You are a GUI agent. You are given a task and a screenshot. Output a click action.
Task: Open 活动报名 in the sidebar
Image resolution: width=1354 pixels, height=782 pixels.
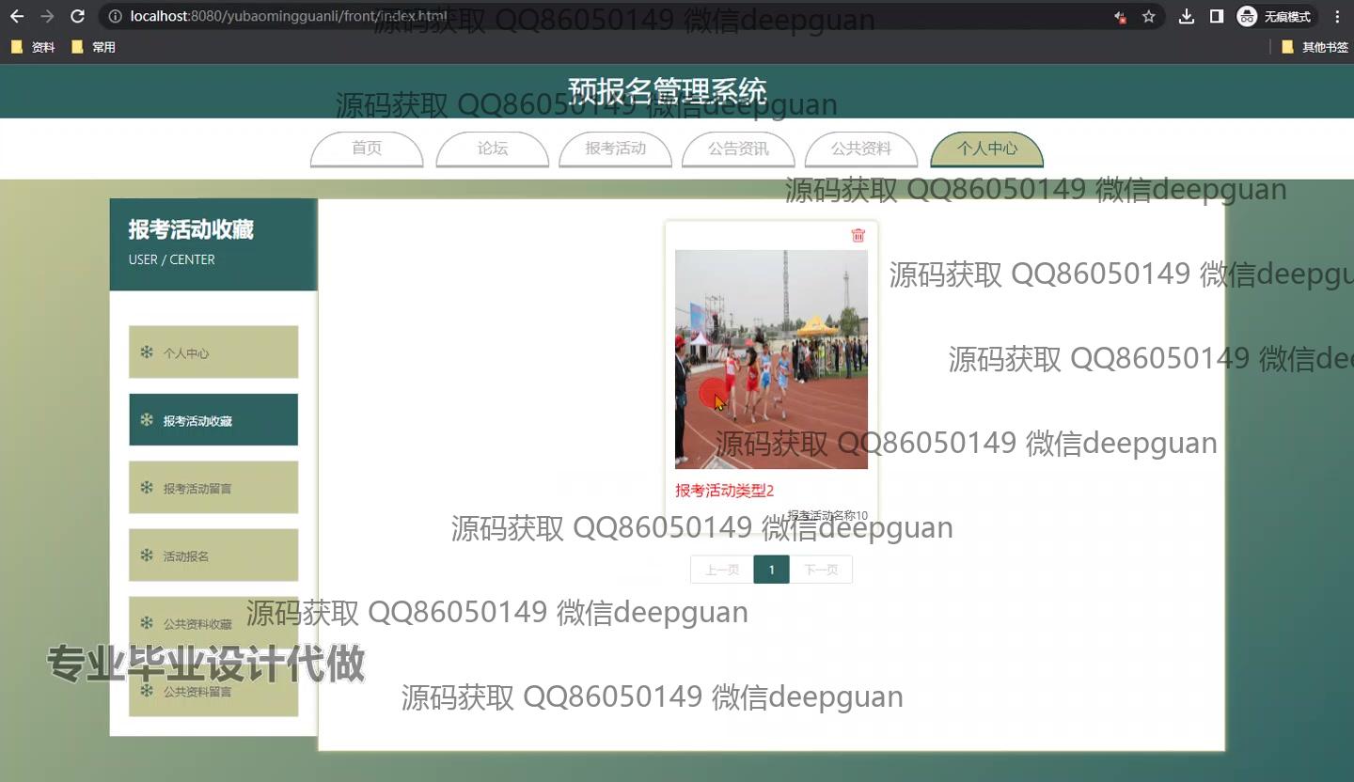pyautogui.click(x=213, y=555)
